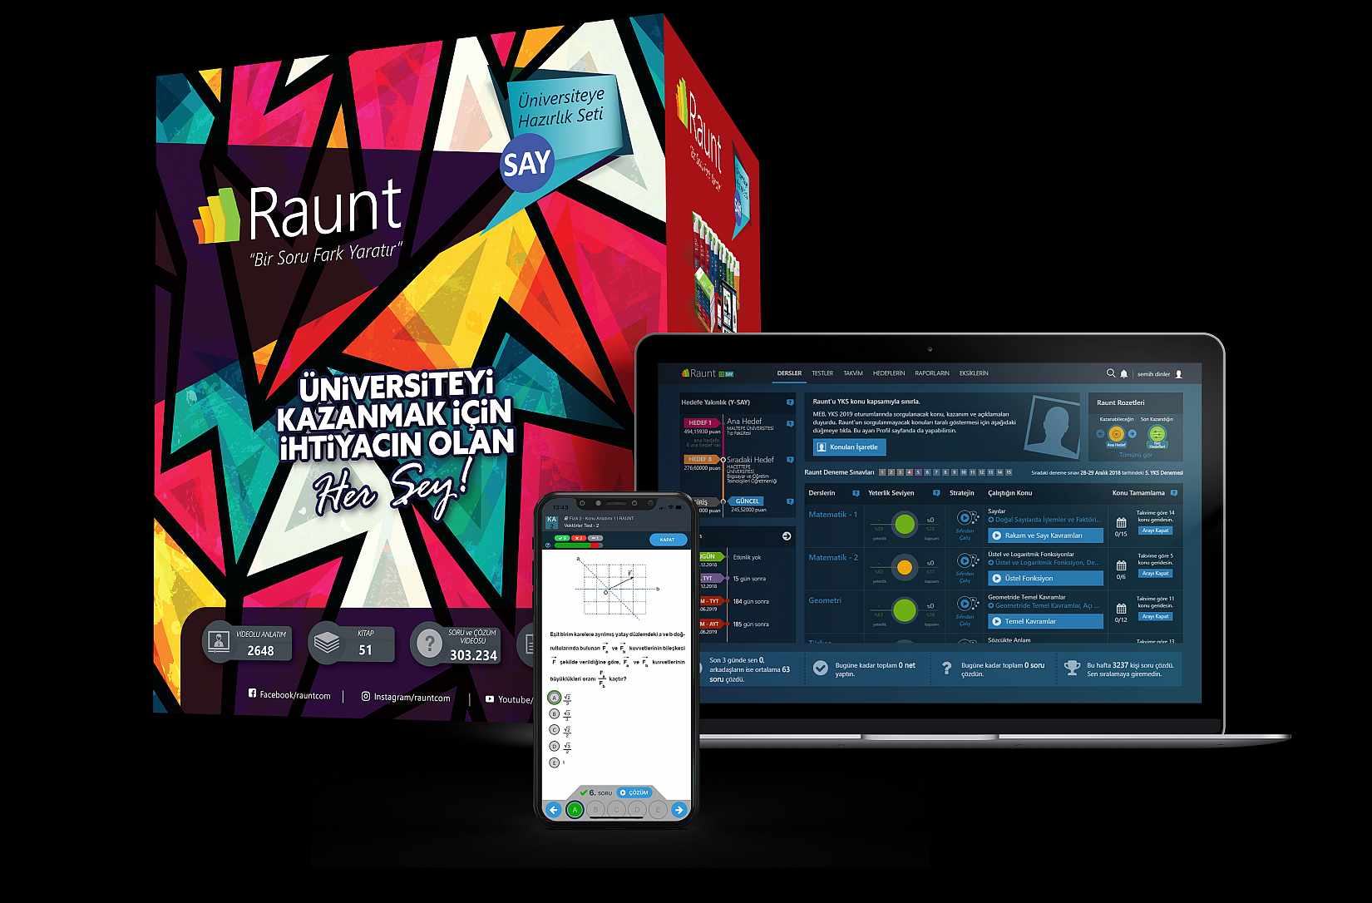Click Arayı Kapat in Matematik - 1 row
This screenshot has width=1372, height=903.
point(1156,530)
